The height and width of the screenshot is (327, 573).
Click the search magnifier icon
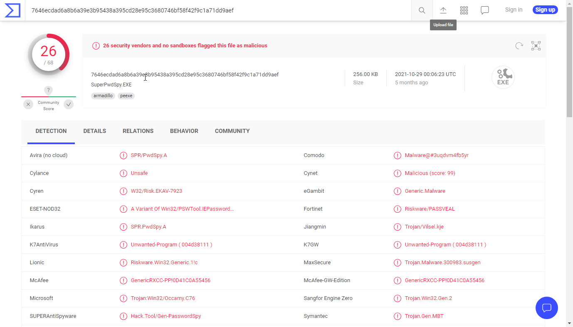click(422, 10)
